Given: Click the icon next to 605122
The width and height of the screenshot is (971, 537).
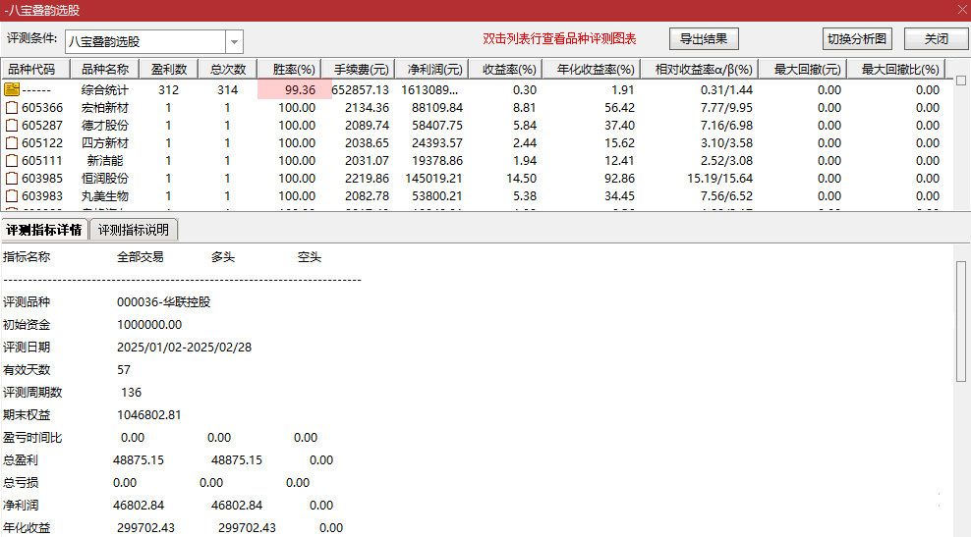Looking at the screenshot, I should [12, 143].
